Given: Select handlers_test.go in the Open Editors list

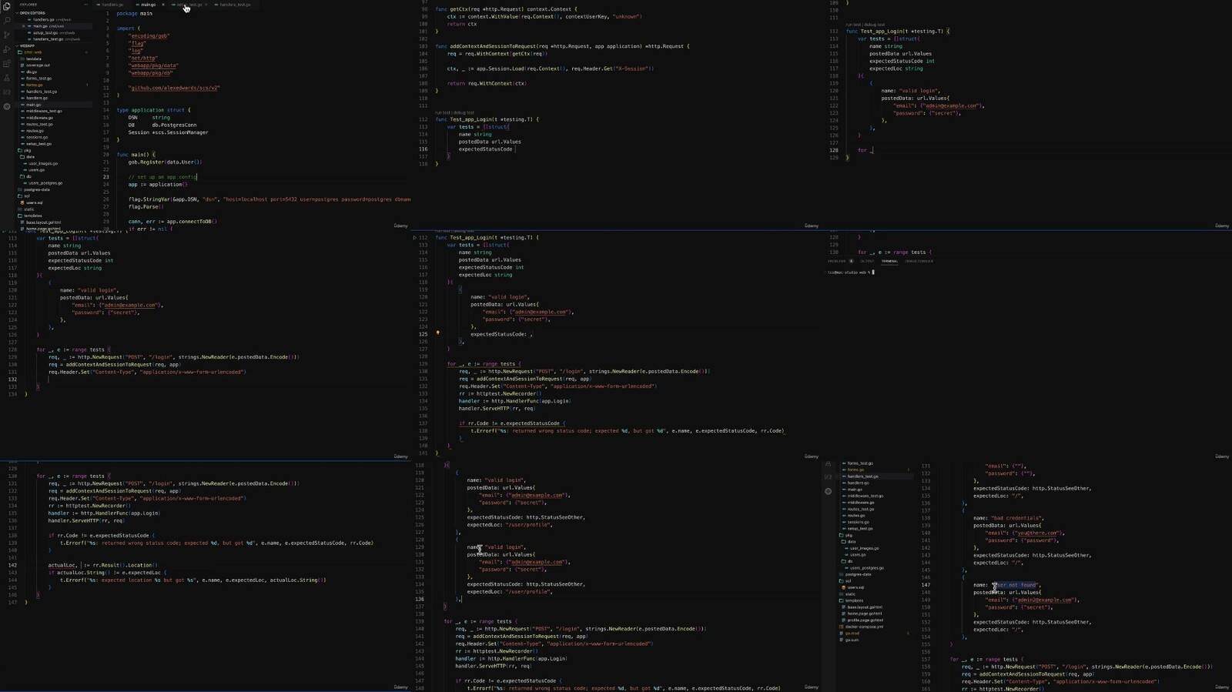Looking at the screenshot, I should 53,39.
